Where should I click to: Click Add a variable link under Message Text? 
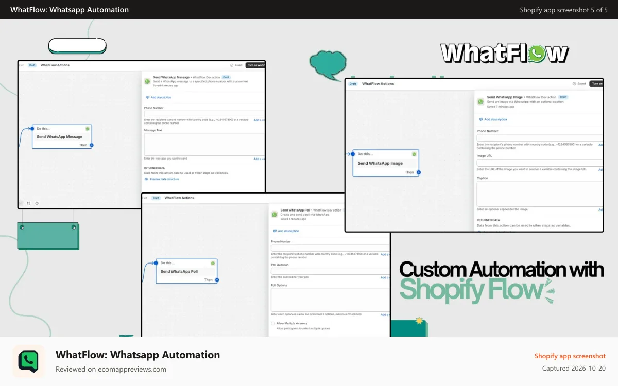tap(260, 159)
